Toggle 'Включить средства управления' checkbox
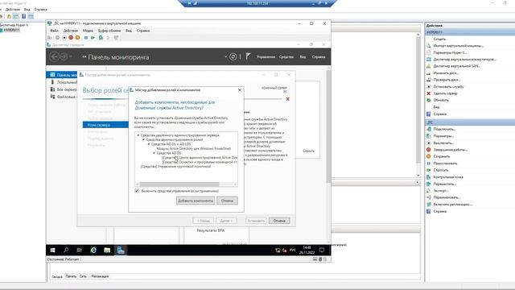The width and height of the screenshot is (515, 290). (x=137, y=191)
